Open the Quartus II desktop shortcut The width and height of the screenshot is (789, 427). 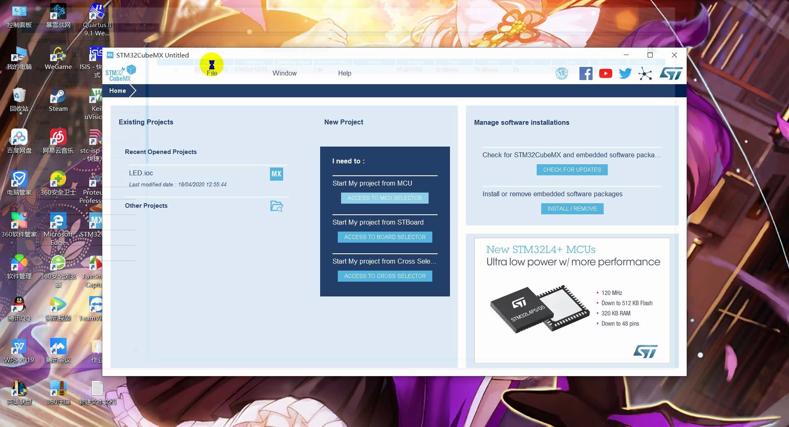pyautogui.click(x=97, y=20)
